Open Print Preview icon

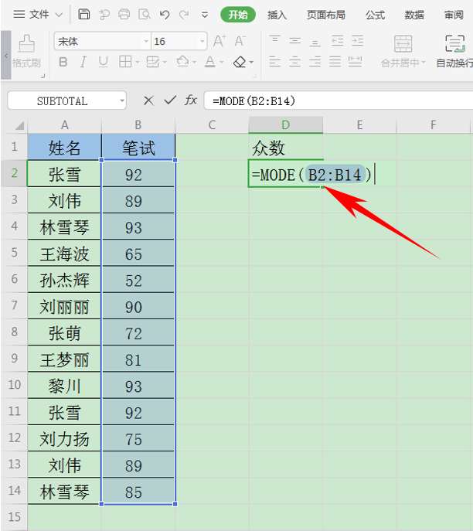145,14
